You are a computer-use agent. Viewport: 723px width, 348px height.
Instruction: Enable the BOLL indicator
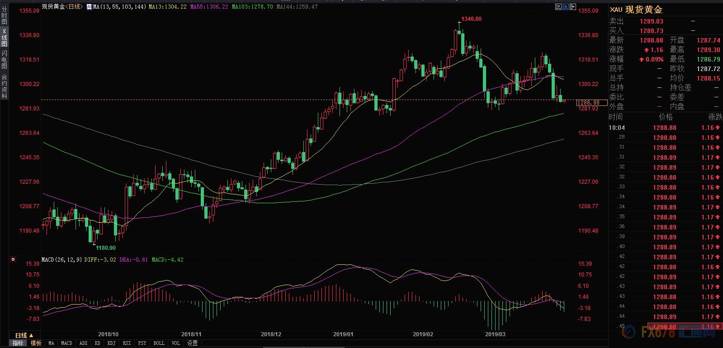[x=159, y=343]
